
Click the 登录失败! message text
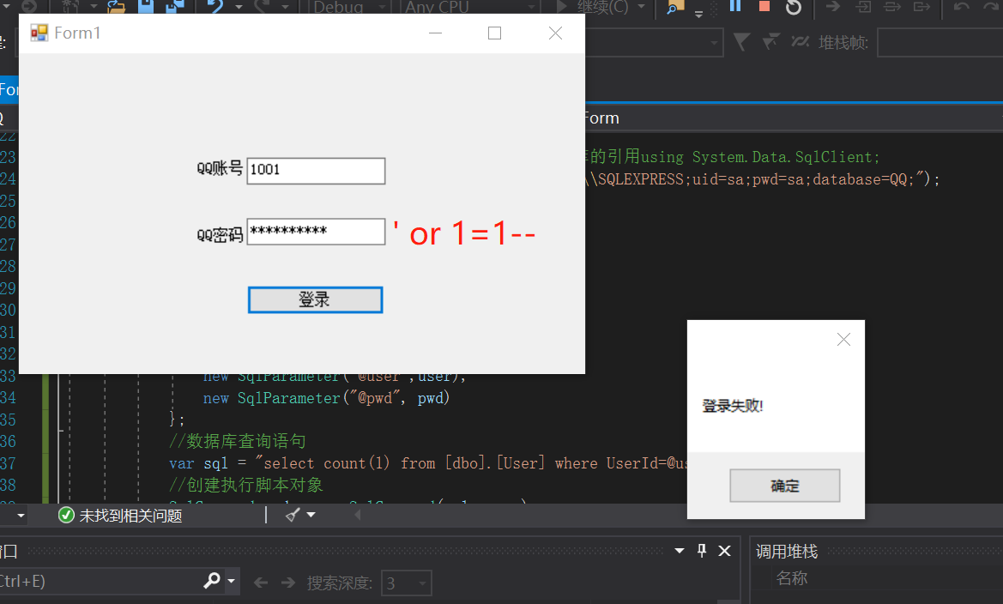pos(733,406)
